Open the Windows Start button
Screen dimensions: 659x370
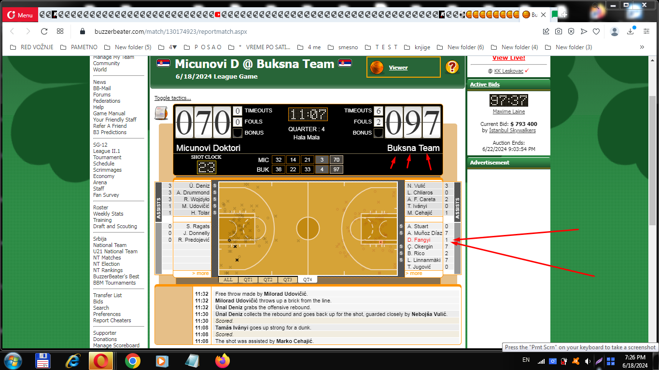click(13, 361)
